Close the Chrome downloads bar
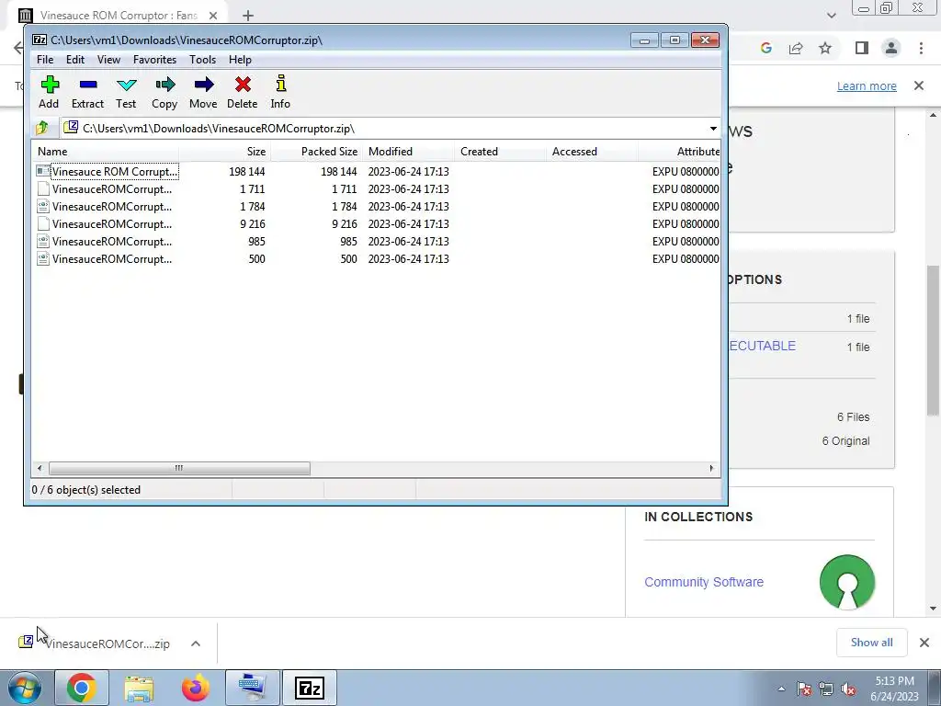 click(924, 643)
